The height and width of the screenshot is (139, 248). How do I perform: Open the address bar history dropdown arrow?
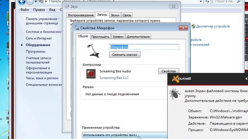[201, 2]
